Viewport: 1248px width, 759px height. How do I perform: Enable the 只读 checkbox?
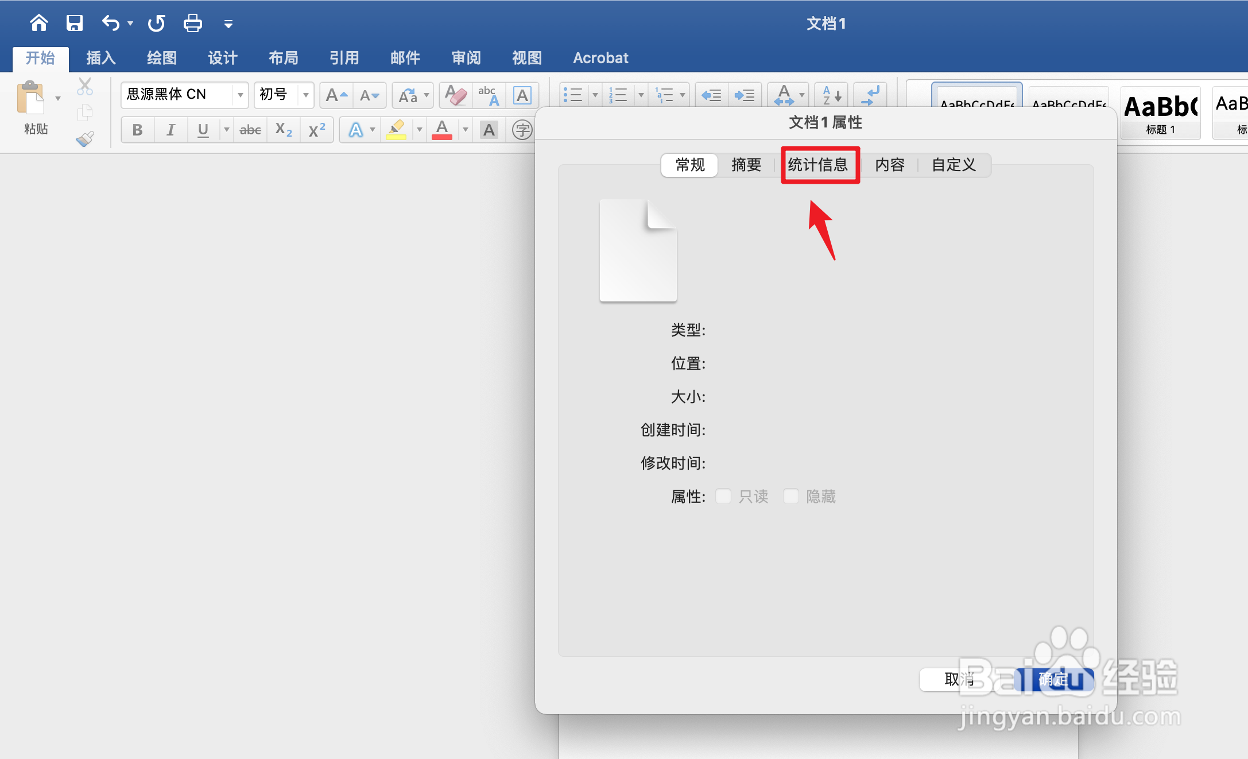click(x=723, y=496)
